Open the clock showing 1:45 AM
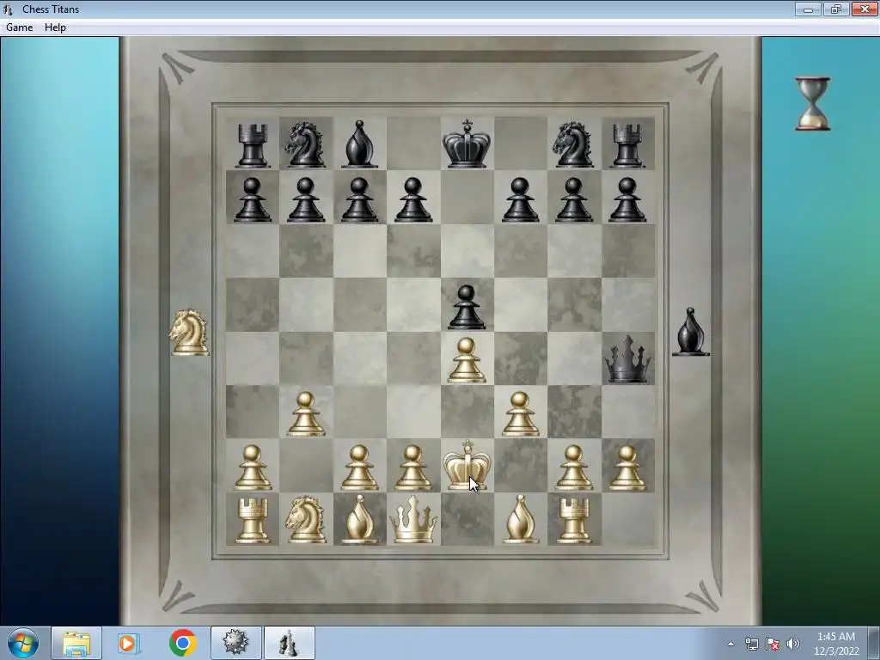The height and width of the screenshot is (660, 880). tap(836, 644)
